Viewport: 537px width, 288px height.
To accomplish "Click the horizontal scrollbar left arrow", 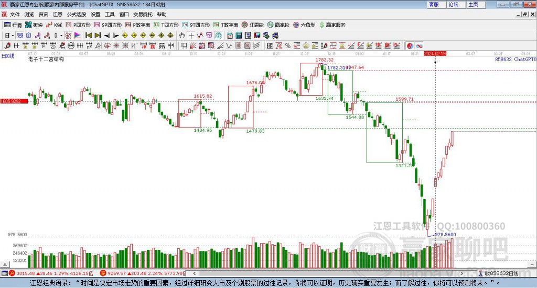I will pyautogui.click(x=194, y=273).
